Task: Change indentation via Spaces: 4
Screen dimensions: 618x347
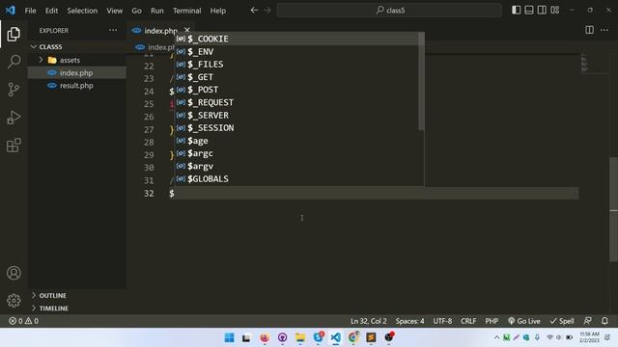Action: click(x=409, y=321)
